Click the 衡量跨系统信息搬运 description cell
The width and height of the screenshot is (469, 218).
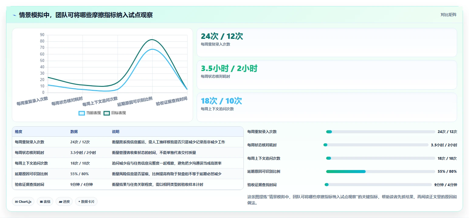click(x=168, y=142)
